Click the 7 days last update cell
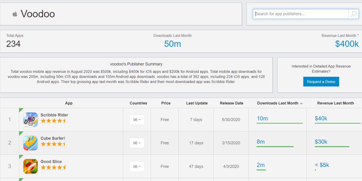This screenshot has height=181, width=362. pos(196,120)
